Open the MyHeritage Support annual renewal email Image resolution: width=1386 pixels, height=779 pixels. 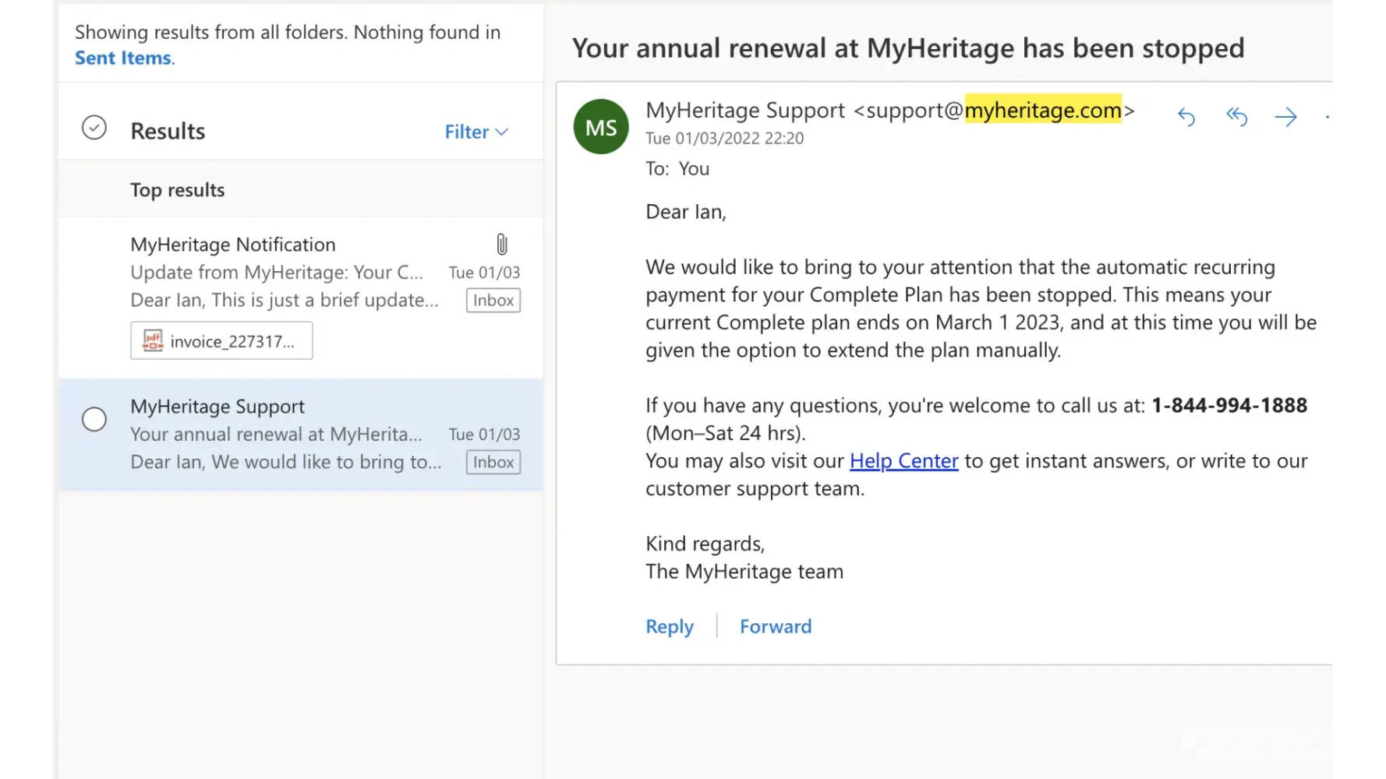tap(281, 434)
